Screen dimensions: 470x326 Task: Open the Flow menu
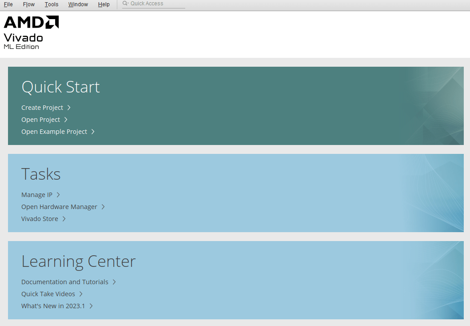pos(28,4)
